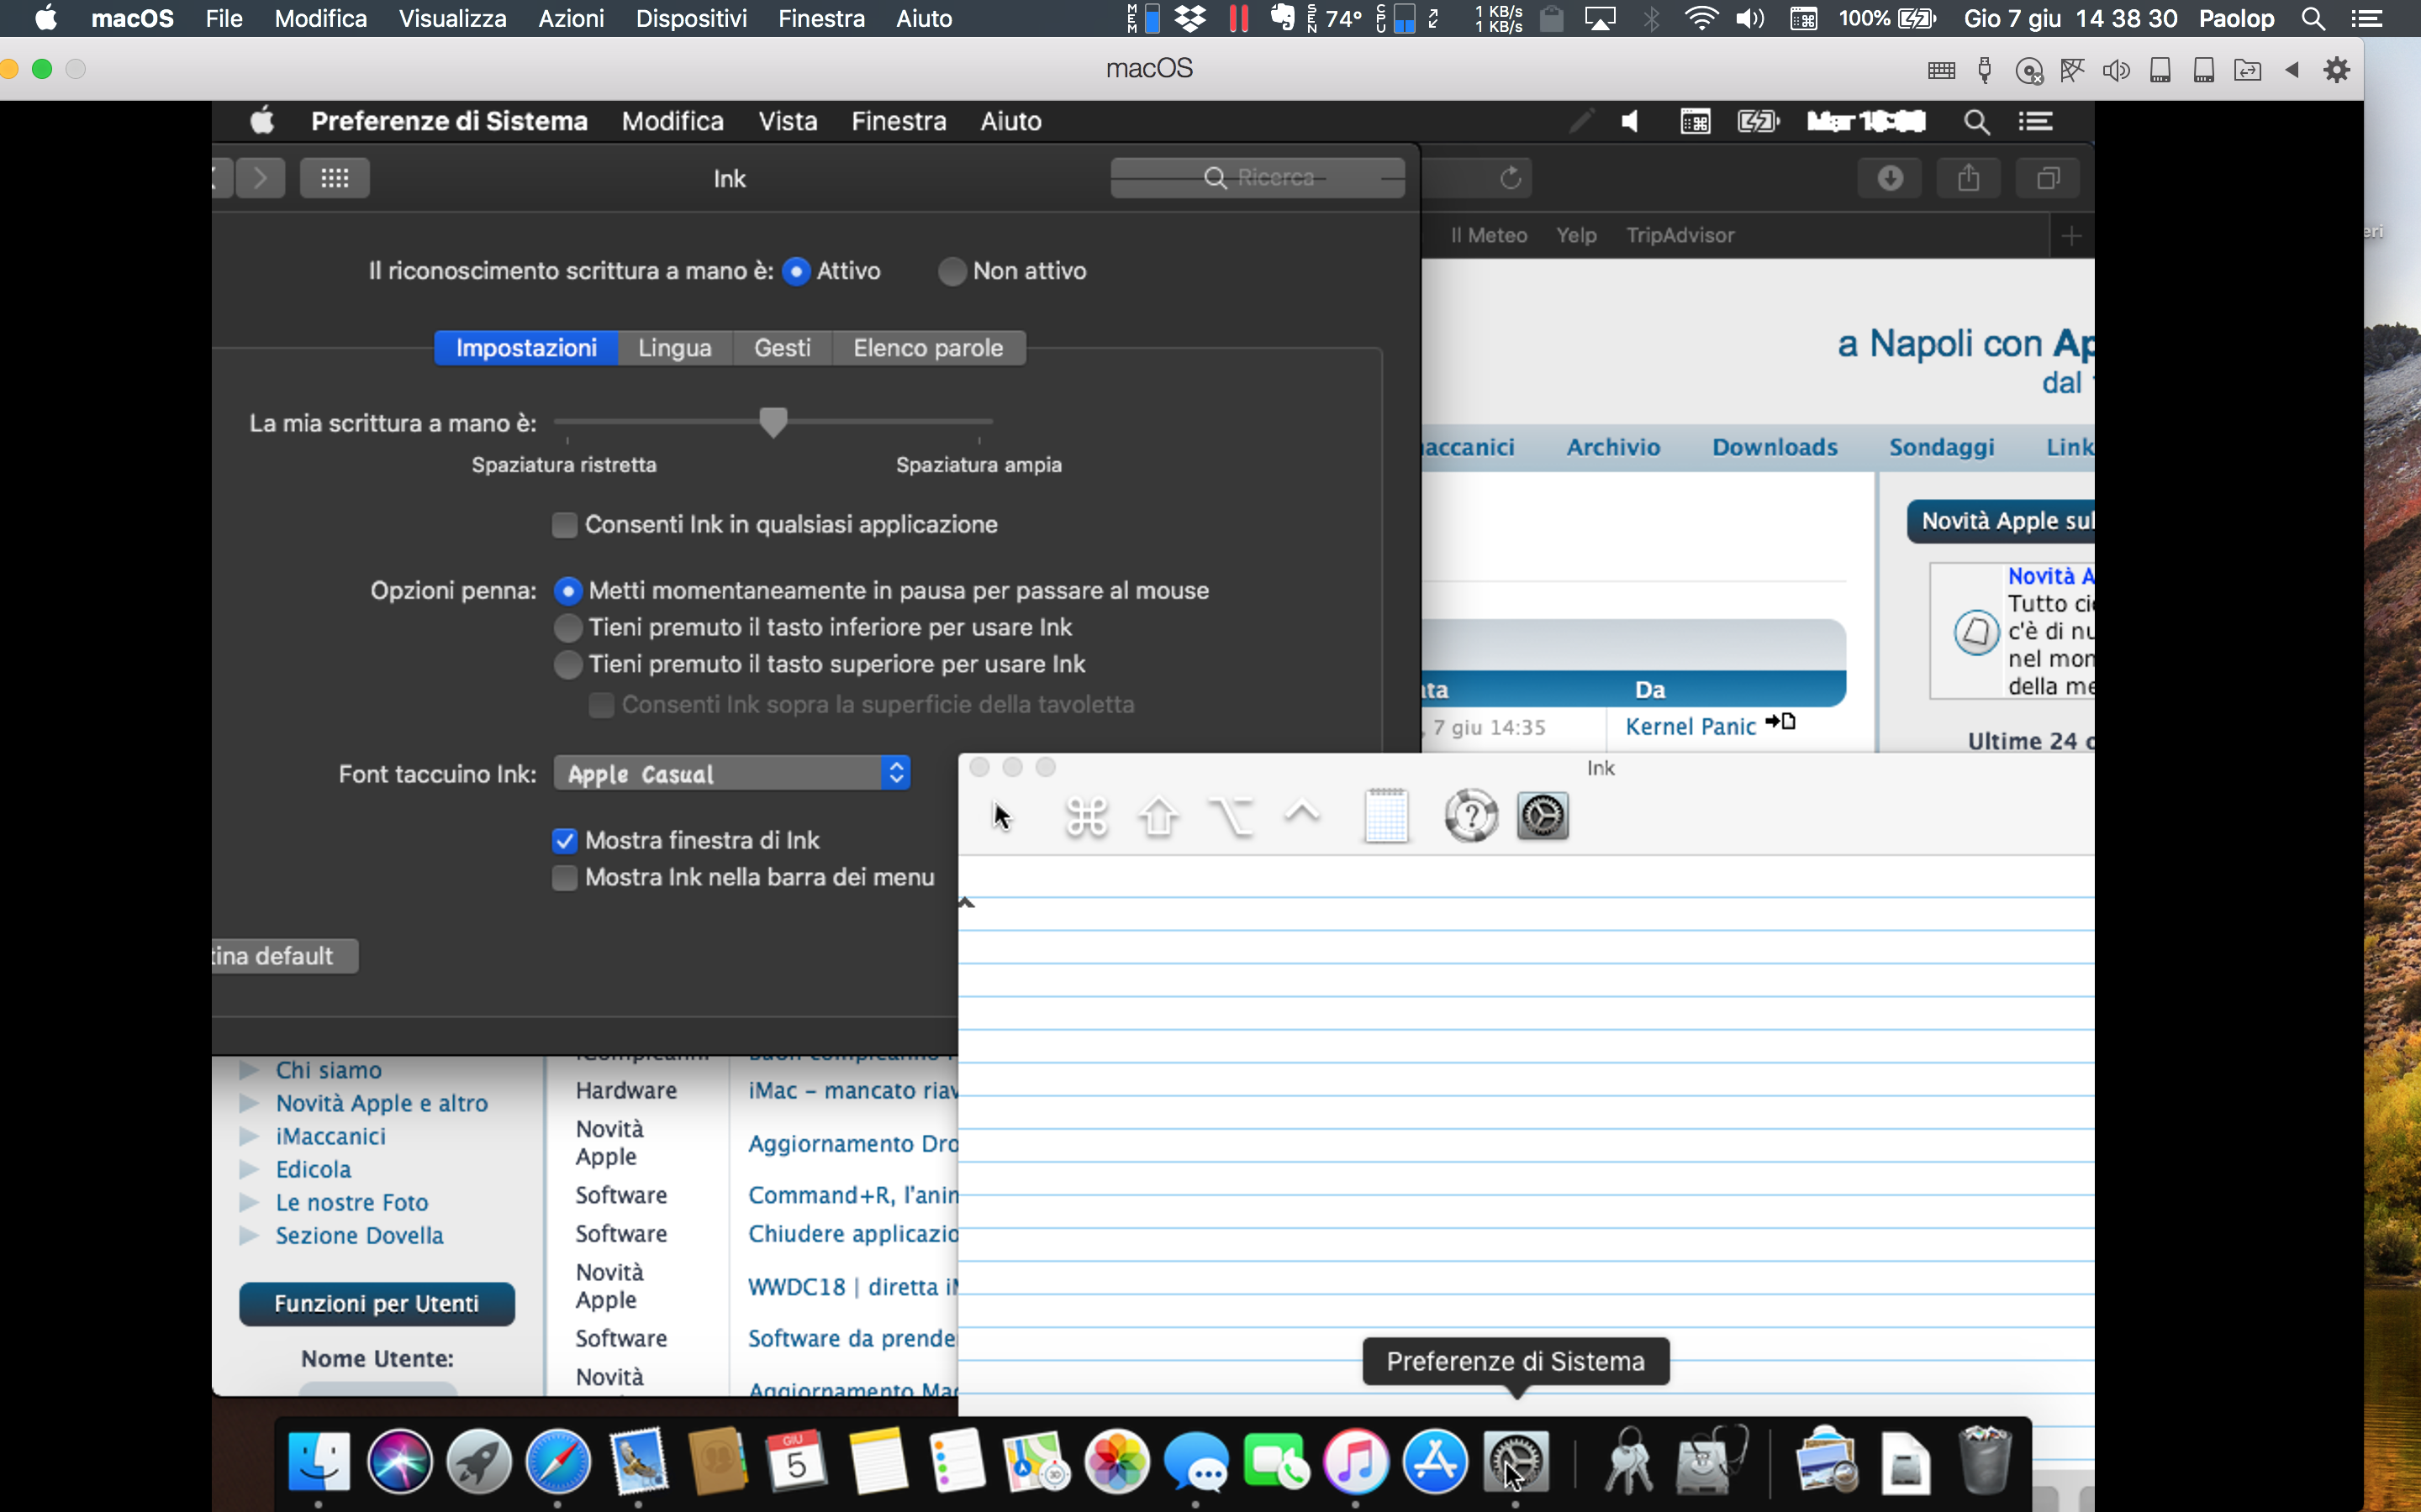Open Messages icon in Dock

point(1196,1461)
